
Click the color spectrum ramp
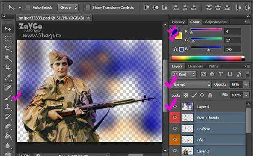point(208,58)
